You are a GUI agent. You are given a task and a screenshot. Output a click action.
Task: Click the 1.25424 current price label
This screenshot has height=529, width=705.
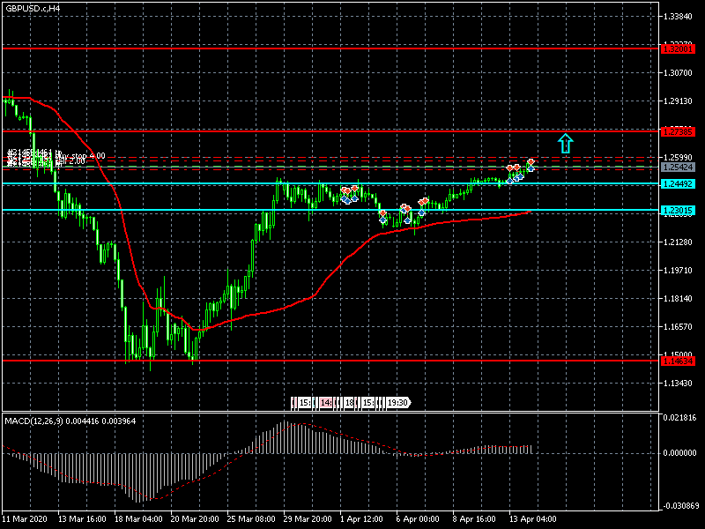[x=681, y=167]
